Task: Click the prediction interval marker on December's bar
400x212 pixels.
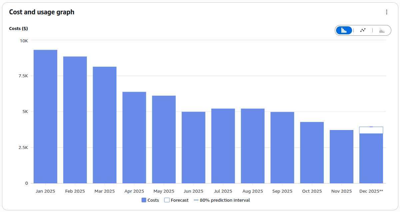Action: pyautogui.click(x=371, y=127)
